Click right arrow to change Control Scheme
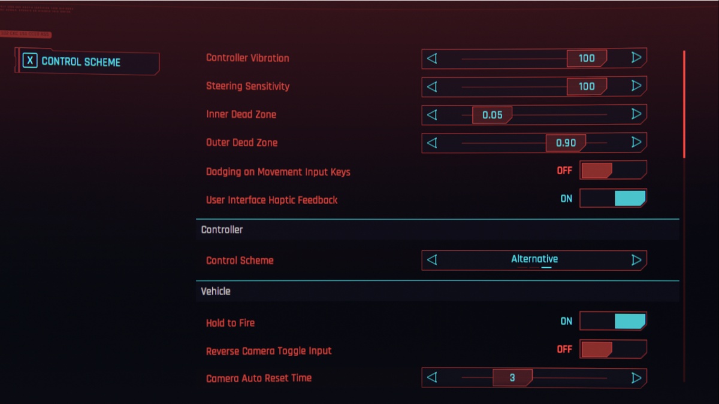 click(636, 260)
